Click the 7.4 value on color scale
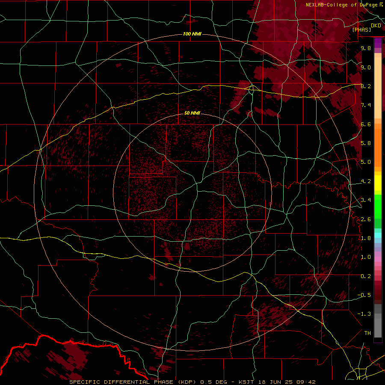 tap(366, 105)
